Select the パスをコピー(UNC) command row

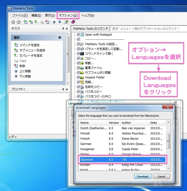point(98,96)
